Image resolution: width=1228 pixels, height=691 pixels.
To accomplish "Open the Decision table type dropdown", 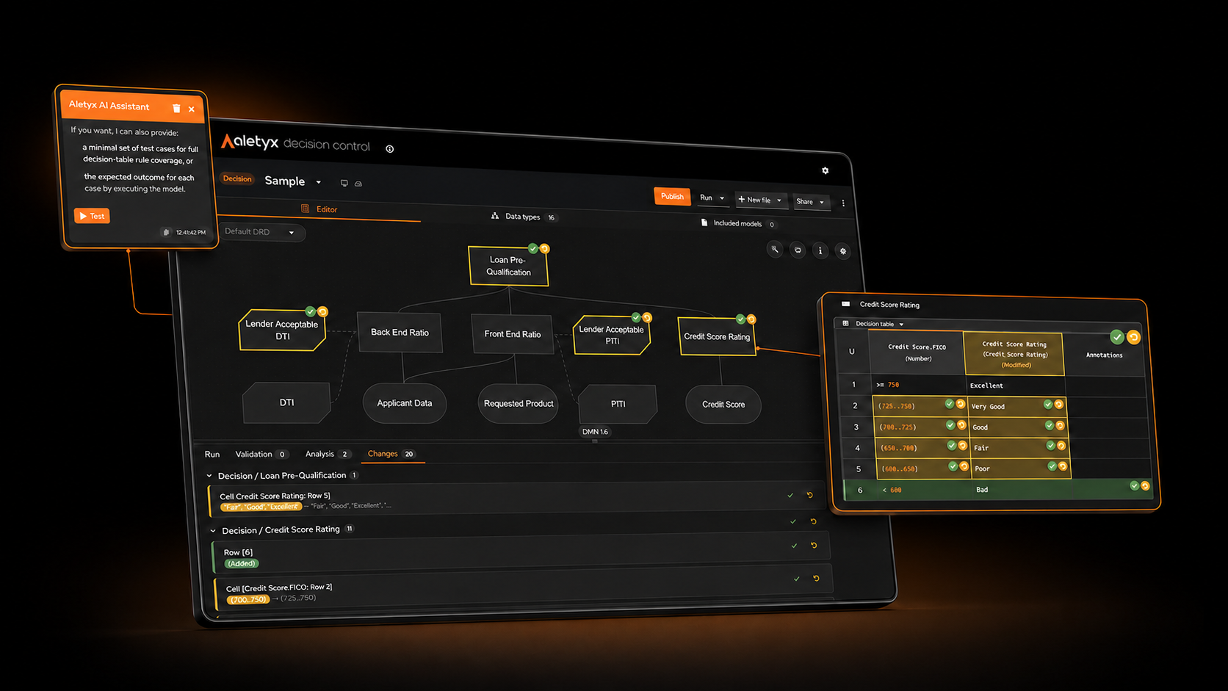I will click(874, 324).
